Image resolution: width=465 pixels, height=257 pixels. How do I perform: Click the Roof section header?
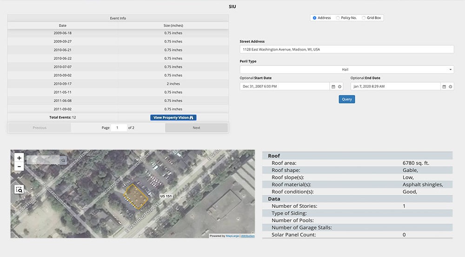pos(274,156)
